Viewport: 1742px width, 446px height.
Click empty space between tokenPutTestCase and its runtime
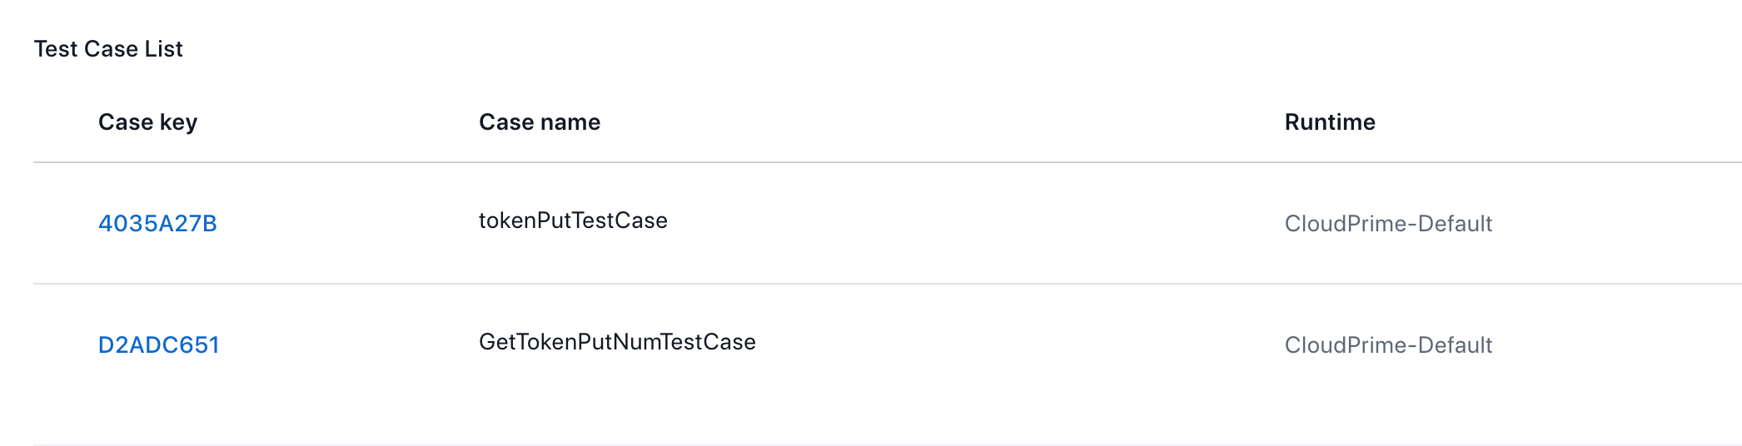[x=974, y=223]
